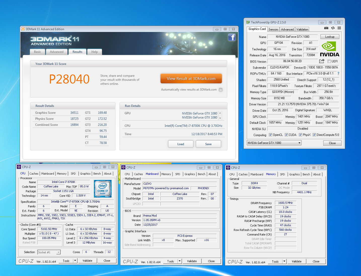Viewport: 361px width, 276px height.
Task: Select the Graphics Card tab in GPU-Z
Action: tap(257, 29)
